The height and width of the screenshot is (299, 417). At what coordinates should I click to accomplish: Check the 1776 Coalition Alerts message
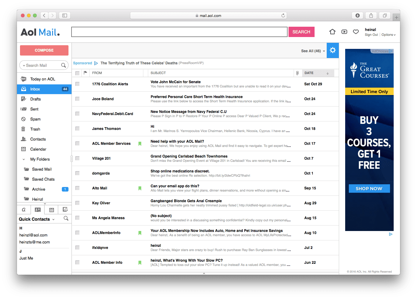[x=77, y=84]
